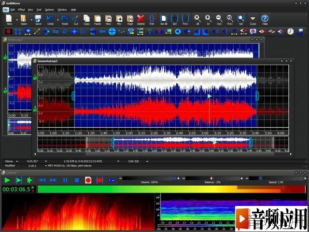309x232 pixels.
Task: Copy the selection to clipboard
Action: (x=86, y=20)
